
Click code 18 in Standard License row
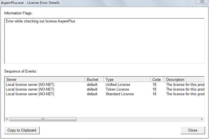154,94
